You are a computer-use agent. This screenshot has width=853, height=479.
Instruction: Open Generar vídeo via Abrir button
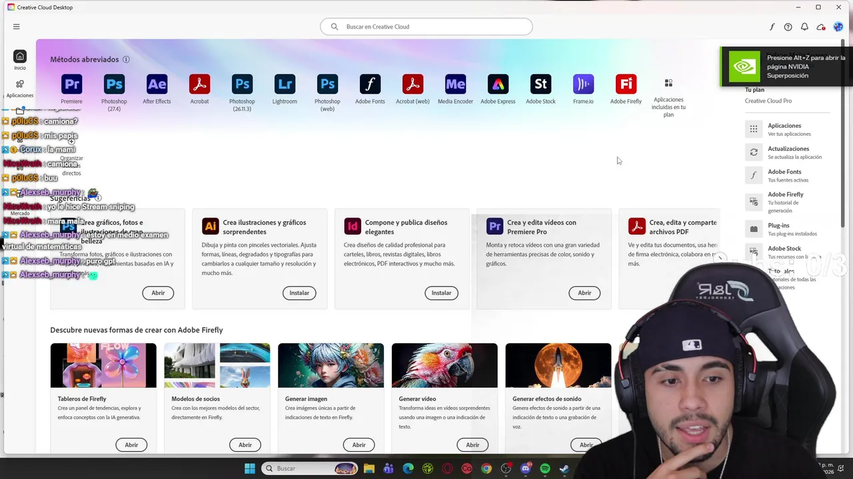[x=472, y=445]
